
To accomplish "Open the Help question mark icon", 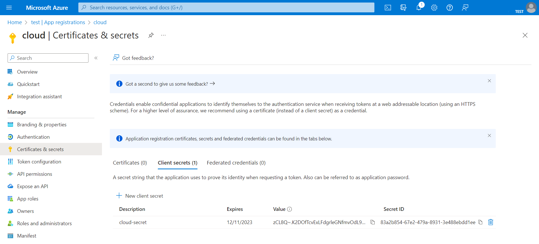I will pyautogui.click(x=450, y=8).
